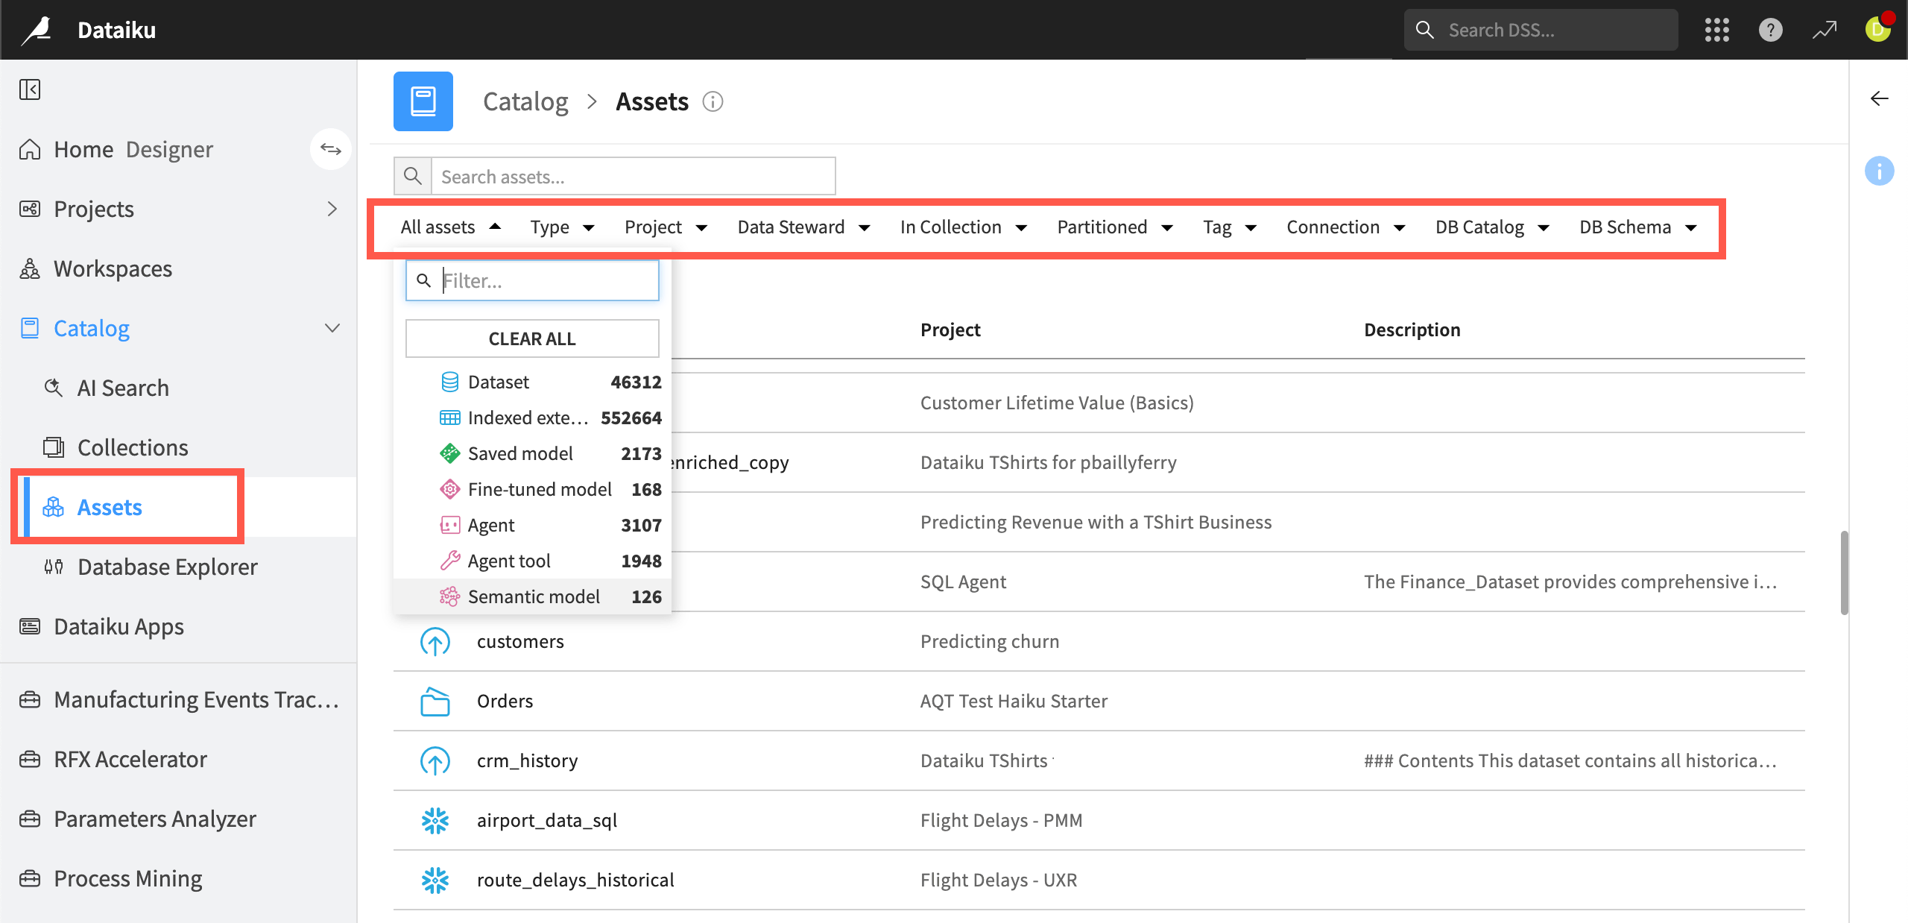The width and height of the screenshot is (1908, 923).
Task: Click the CLEAR ALL button
Action: point(532,338)
